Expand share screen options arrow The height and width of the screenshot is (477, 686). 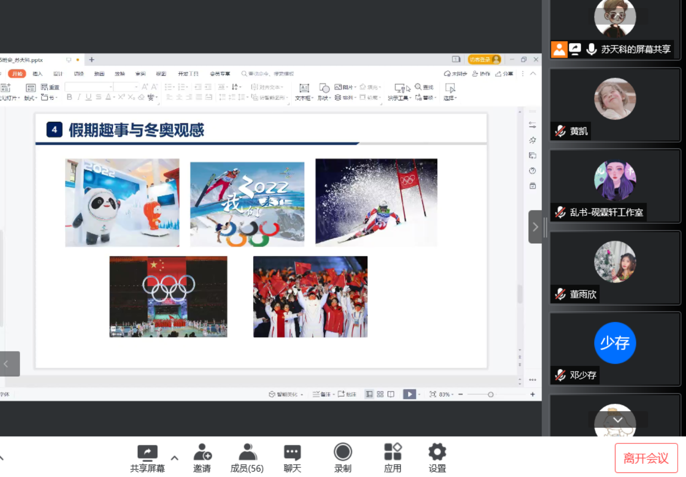coord(174,458)
